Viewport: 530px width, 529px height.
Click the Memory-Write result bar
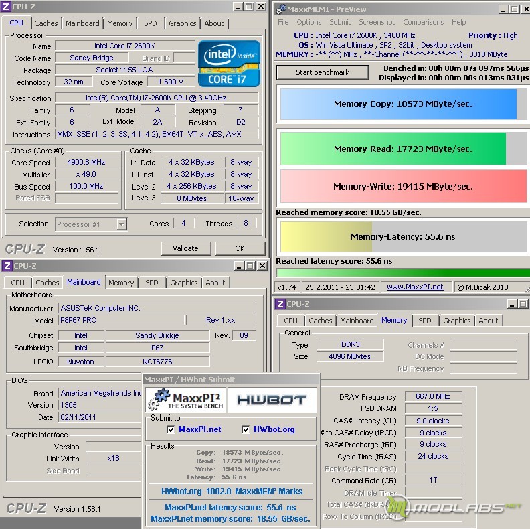coord(404,186)
